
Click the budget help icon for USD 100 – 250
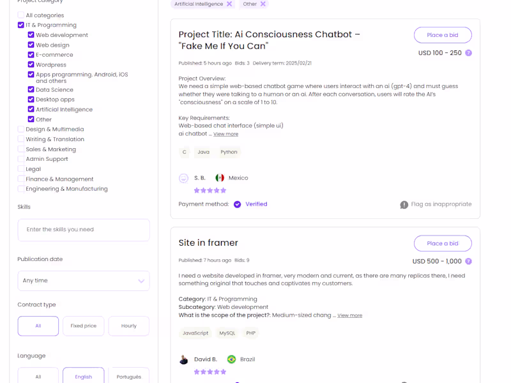pyautogui.click(x=468, y=53)
